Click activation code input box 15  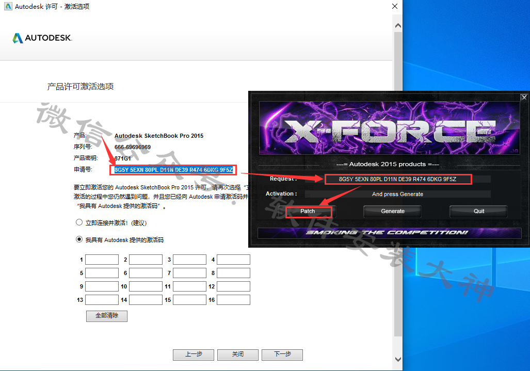pos(189,300)
